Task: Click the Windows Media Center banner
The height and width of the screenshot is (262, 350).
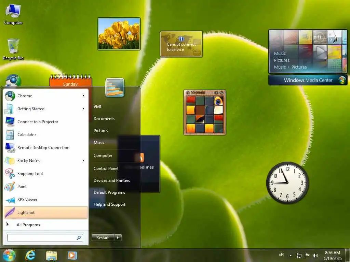Action: pos(308,80)
